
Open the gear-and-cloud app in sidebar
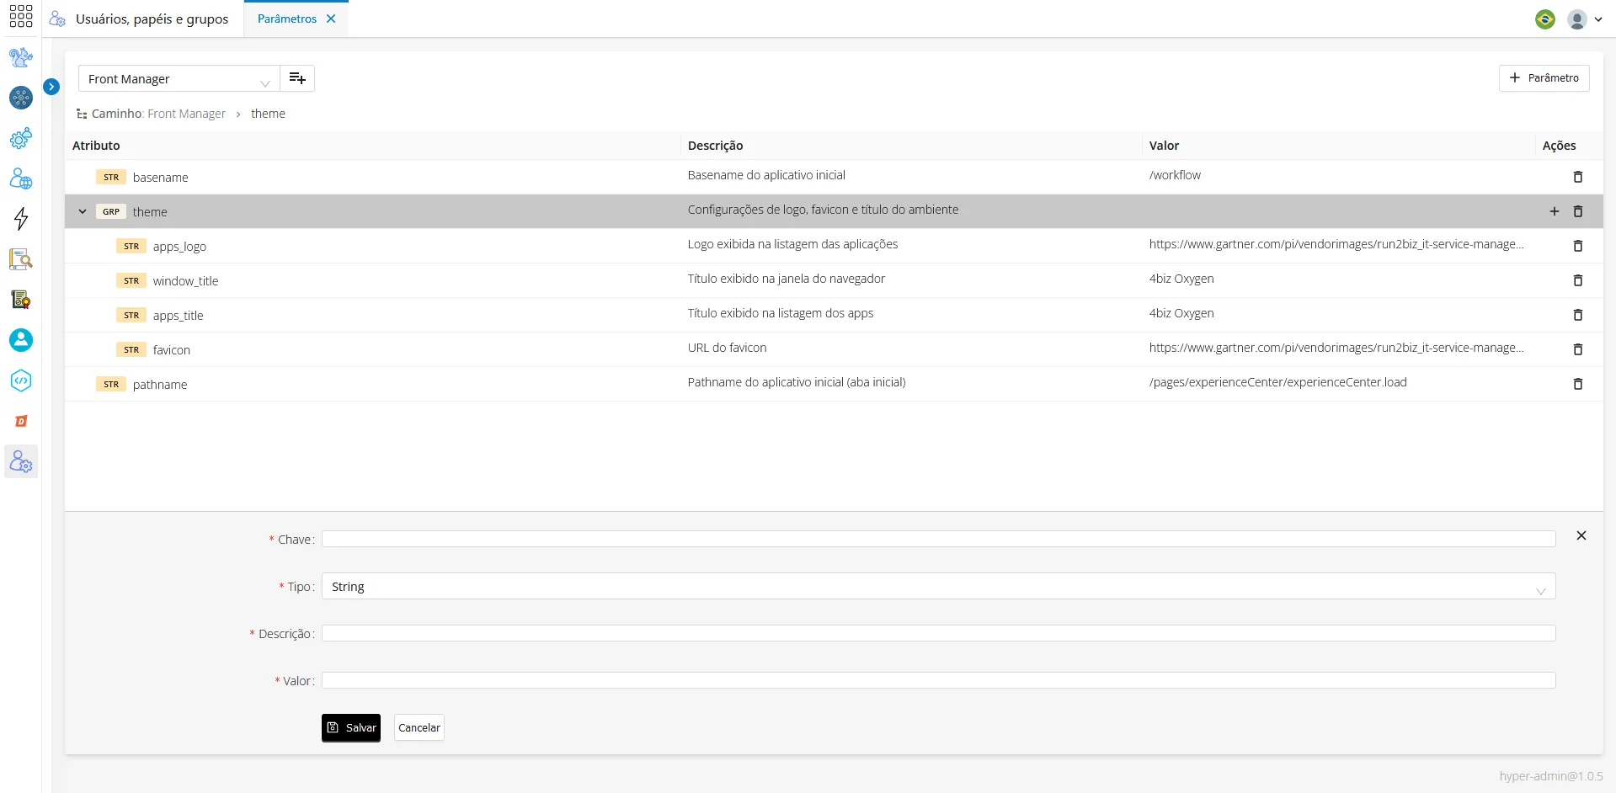click(21, 138)
